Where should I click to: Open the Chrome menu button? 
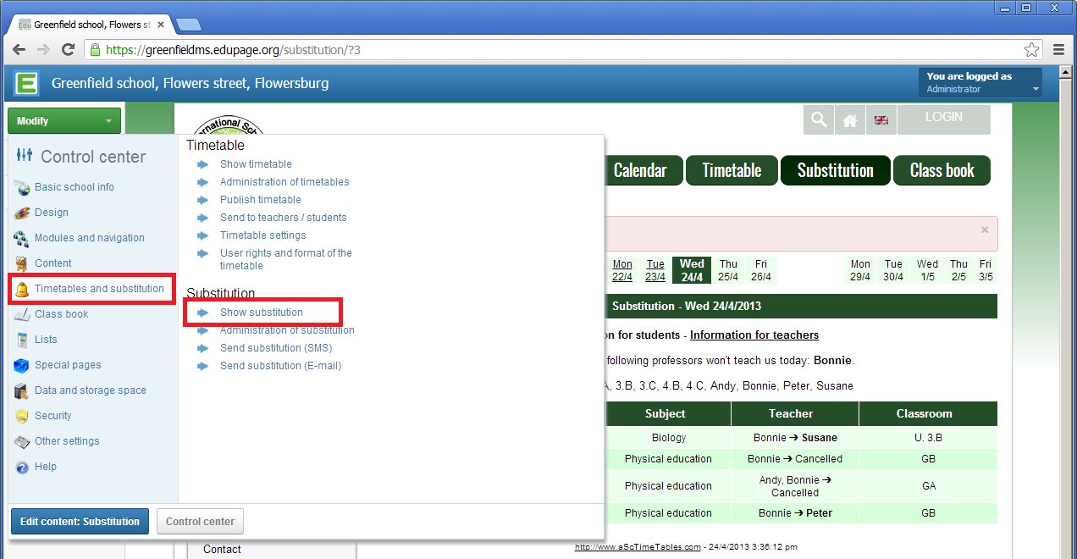[1058, 50]
